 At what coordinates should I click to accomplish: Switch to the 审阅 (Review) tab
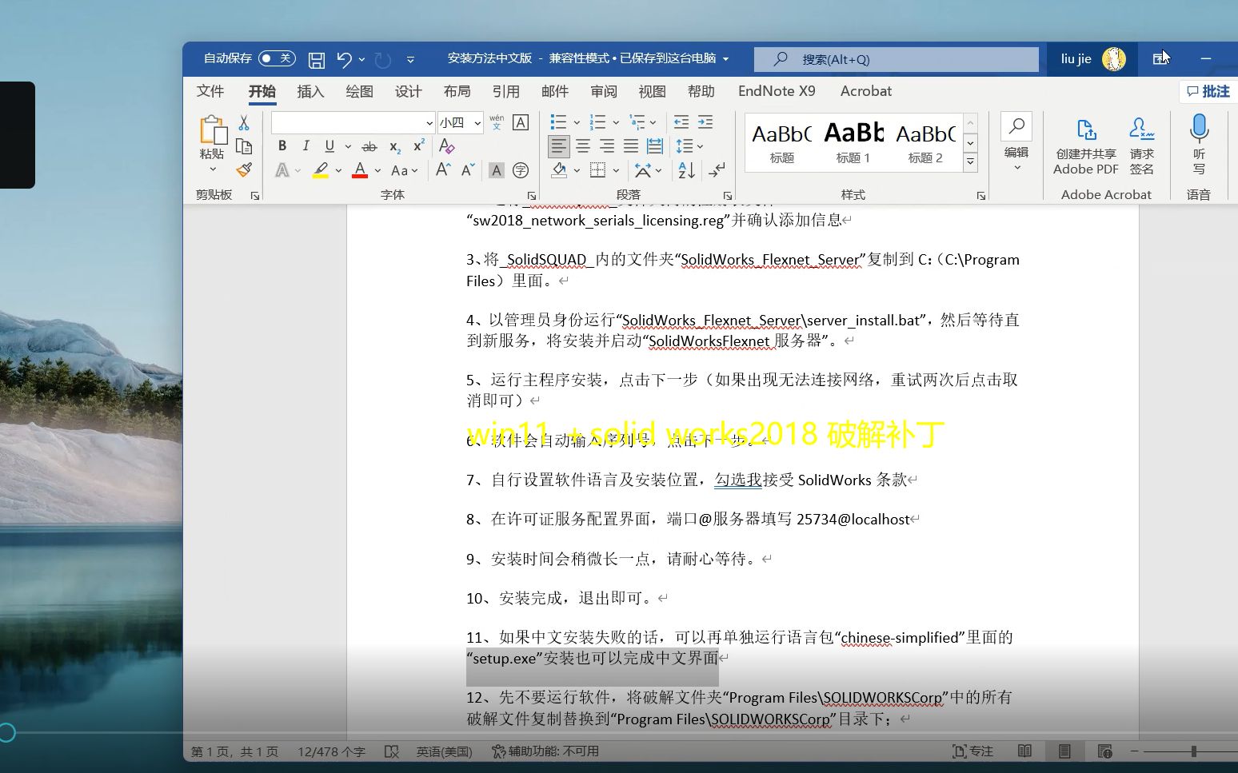pos(603,91)
